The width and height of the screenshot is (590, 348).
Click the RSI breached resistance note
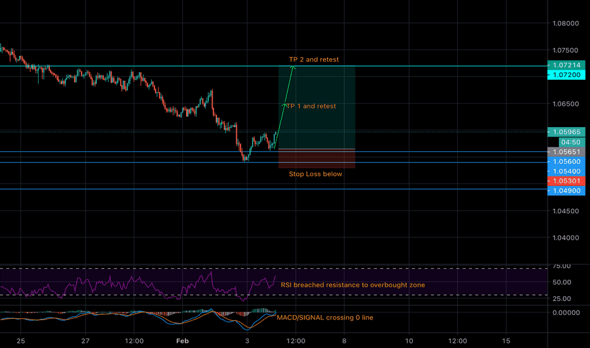tap(353, 285)
